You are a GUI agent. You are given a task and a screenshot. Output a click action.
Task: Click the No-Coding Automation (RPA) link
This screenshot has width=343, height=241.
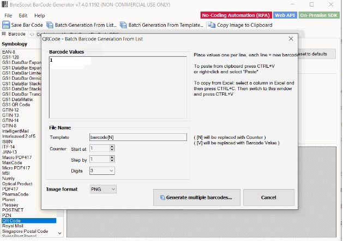[x=236, y=15]
